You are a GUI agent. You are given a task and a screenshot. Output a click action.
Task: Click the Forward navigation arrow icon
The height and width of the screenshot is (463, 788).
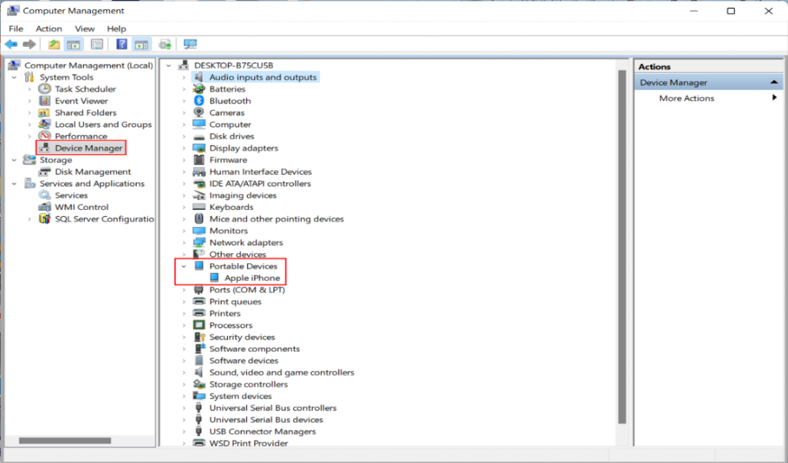[29, 44]
